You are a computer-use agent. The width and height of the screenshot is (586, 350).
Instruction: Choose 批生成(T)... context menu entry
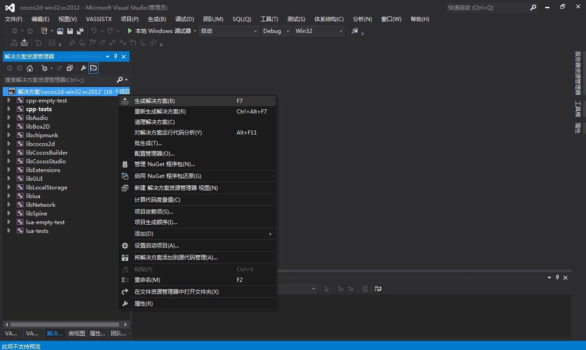coord(197,143)
